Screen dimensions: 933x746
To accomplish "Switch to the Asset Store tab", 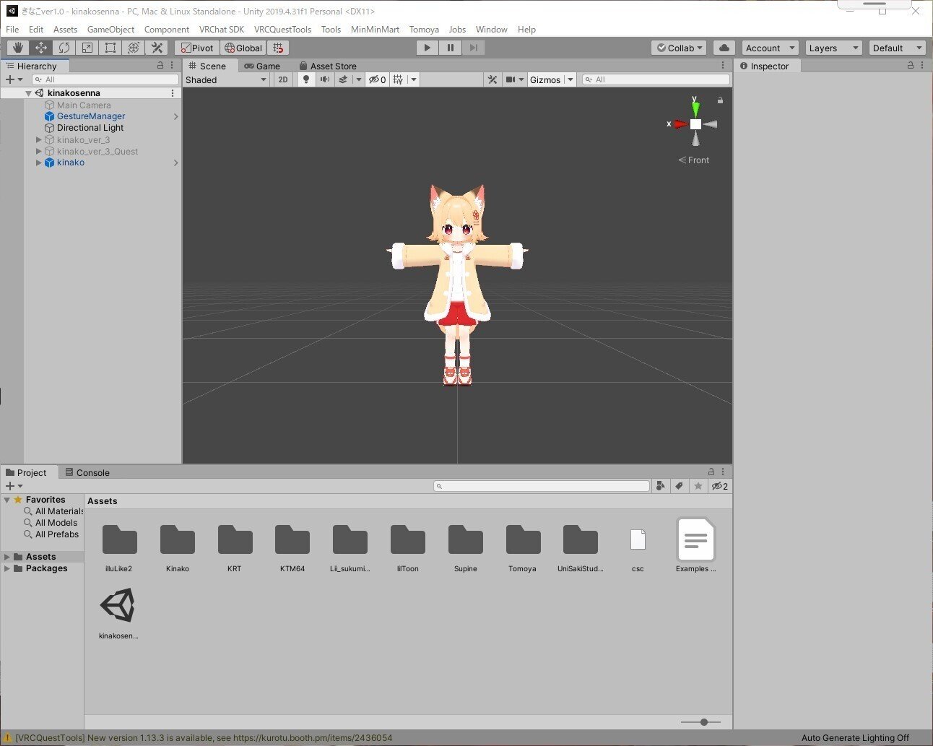I will 328,66.
